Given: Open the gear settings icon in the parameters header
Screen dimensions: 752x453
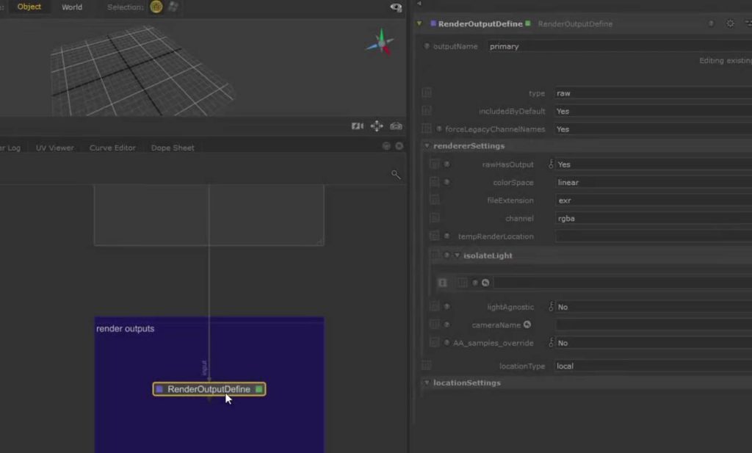Looking at the screenshot, I should point(730,23).
